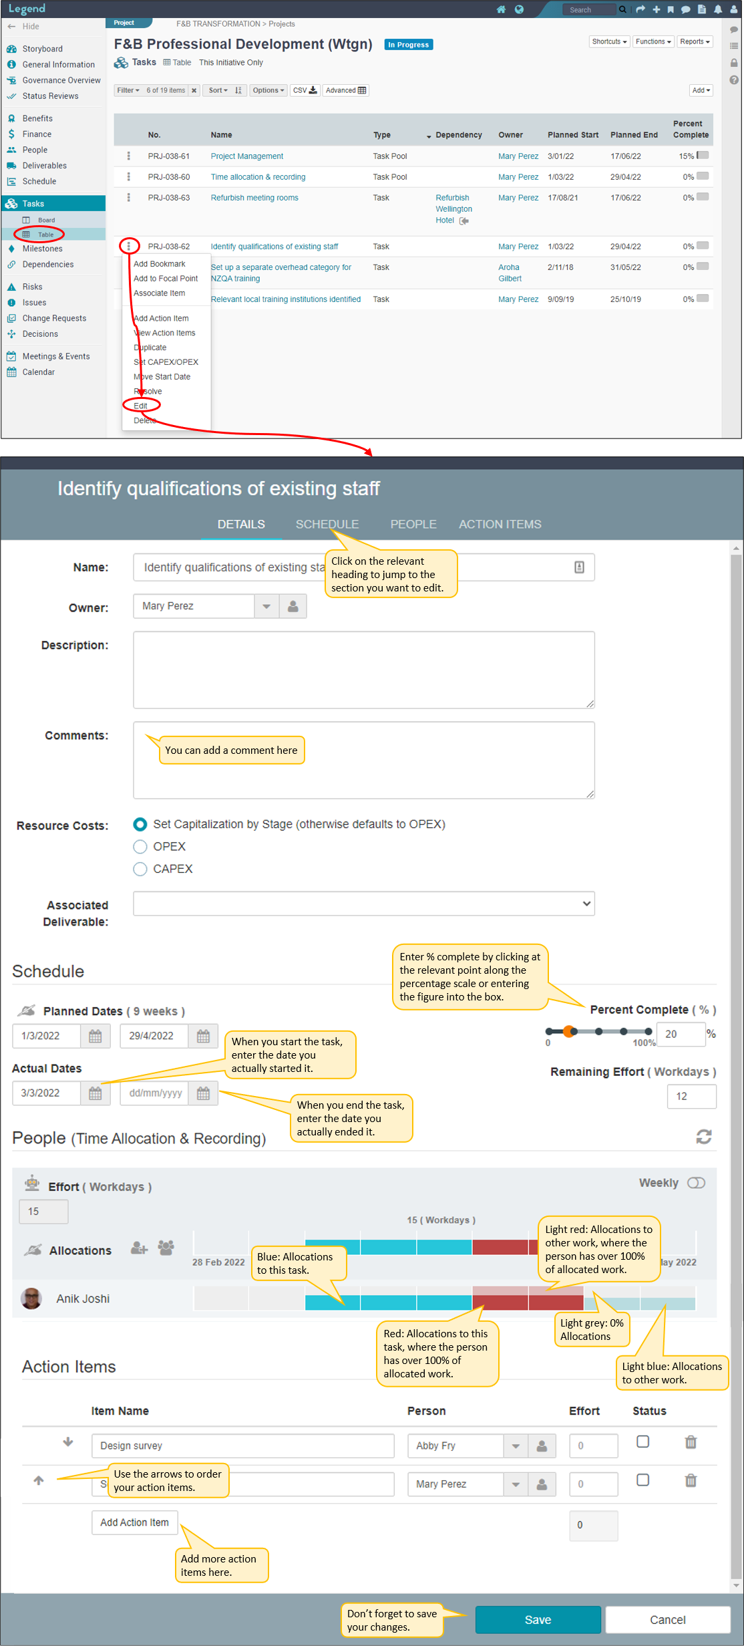Click the percent complete slider handle

point(568,1031)
